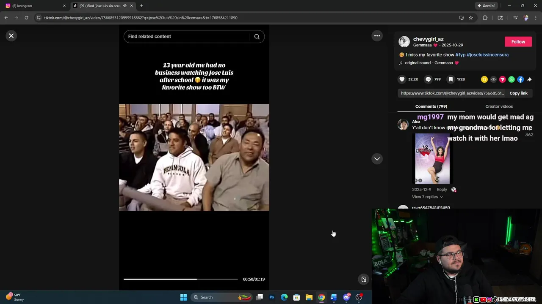This screenshot has width=542, height=304.
Task: Launch Photoshop from the taskbar
Action: tap(272, 297)
